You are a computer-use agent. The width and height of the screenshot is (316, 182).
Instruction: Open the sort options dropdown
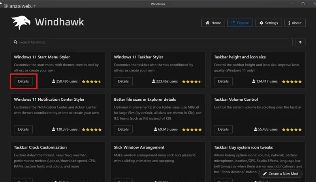point(300,42)
